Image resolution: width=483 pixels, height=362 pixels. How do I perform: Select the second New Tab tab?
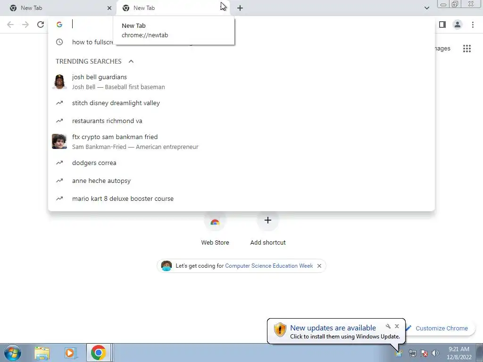173,8
